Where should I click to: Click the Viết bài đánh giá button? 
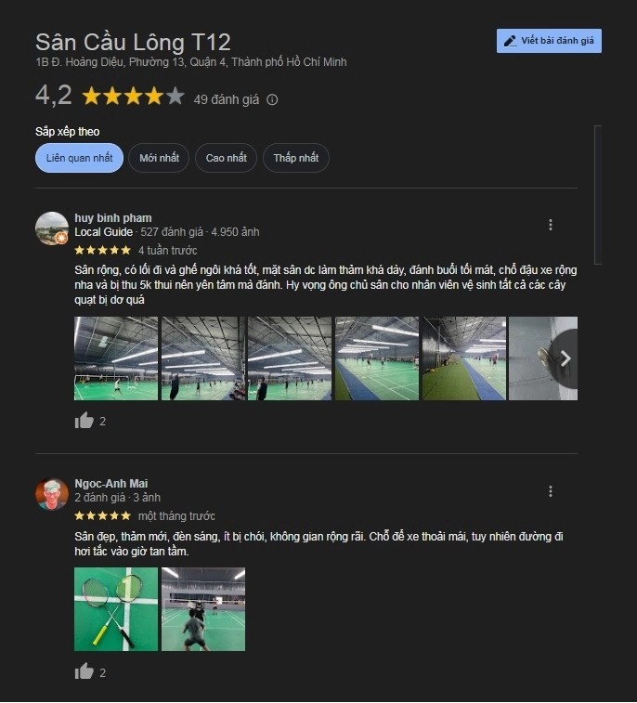(x=549, y=41)
